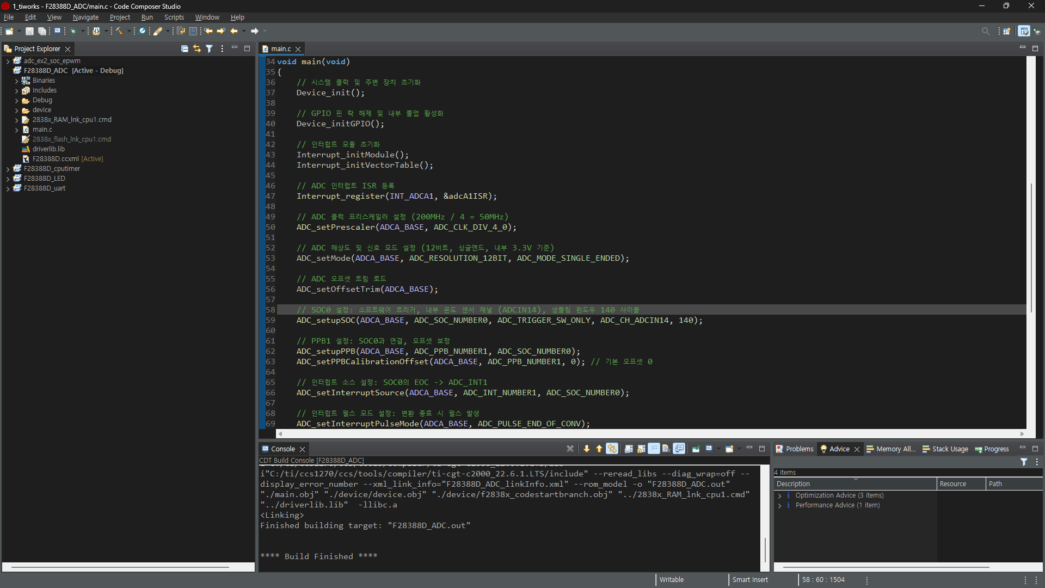Viewport: 1045px width, 588px height.
Task: Toggle console word wrap button
Action: (x=654, y=449)
